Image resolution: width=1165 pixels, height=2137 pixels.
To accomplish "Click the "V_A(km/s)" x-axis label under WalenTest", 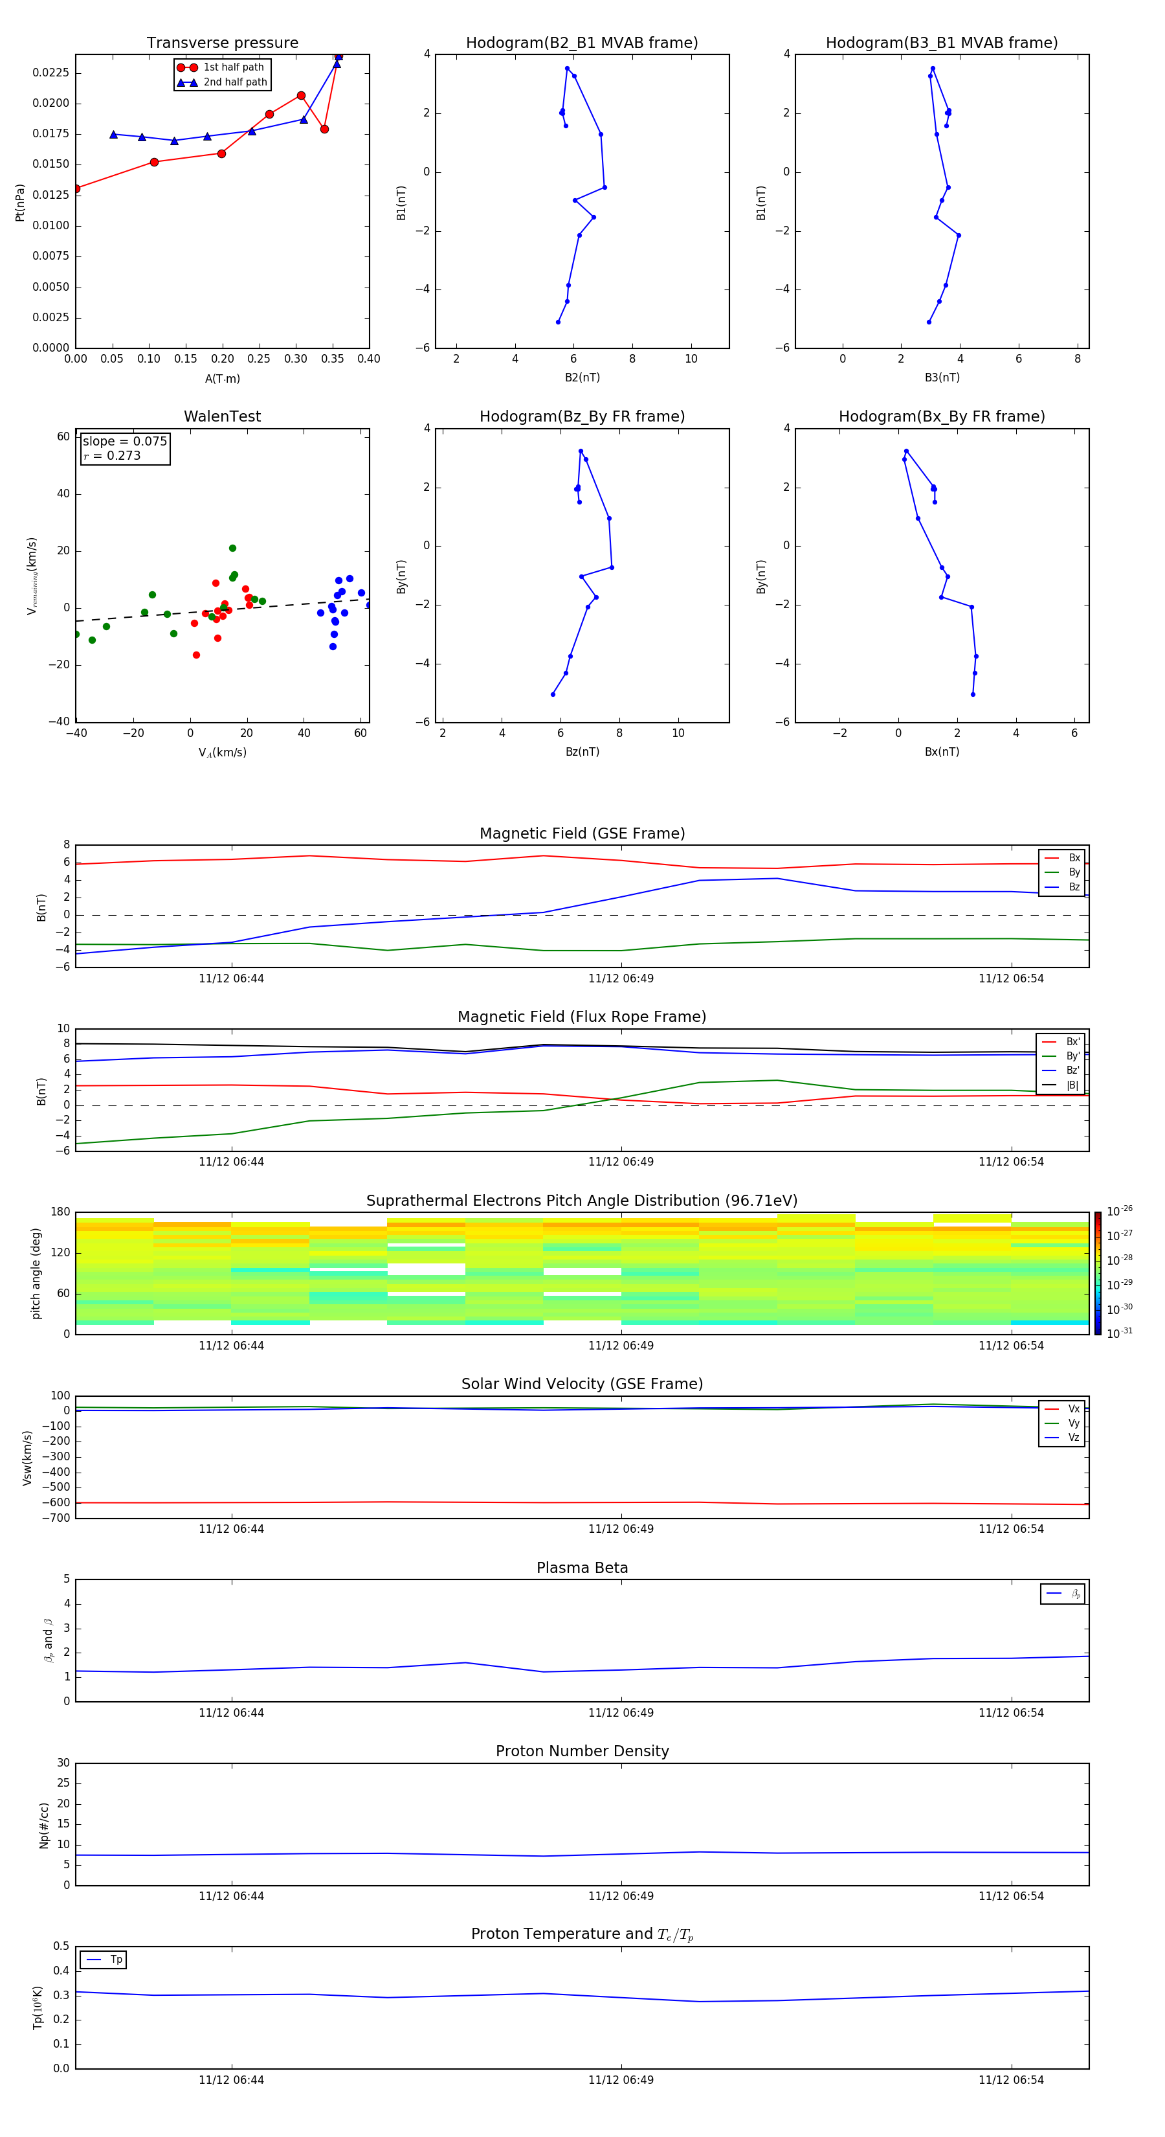I will click(x=222, y=752).
